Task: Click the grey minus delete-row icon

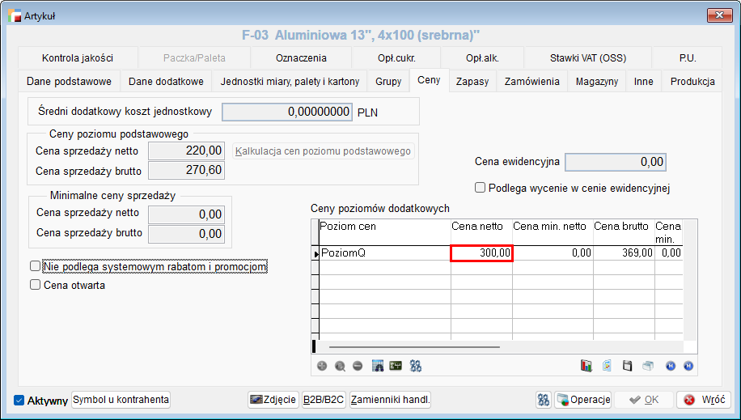Action: click(x=358, y=366)
